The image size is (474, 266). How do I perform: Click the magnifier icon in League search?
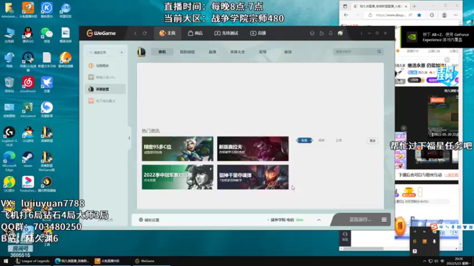(x=379, y=51)
